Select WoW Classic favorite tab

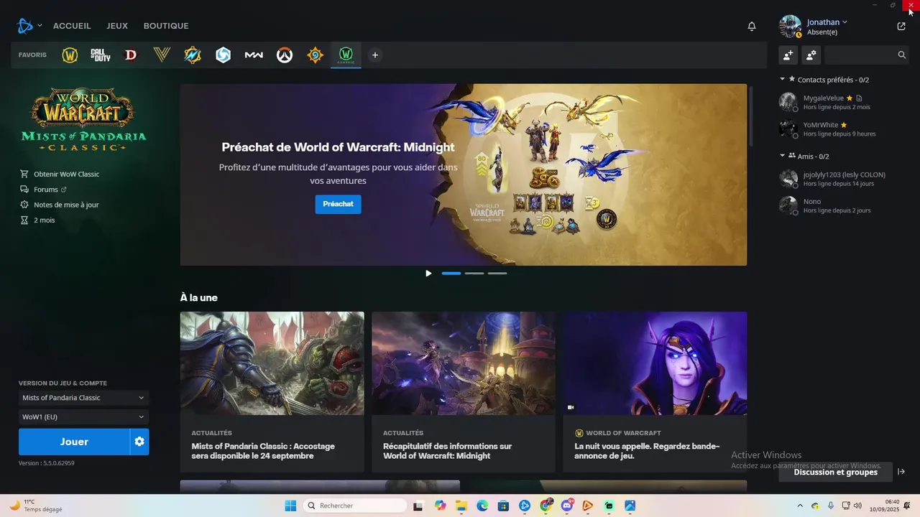point(346,55)
